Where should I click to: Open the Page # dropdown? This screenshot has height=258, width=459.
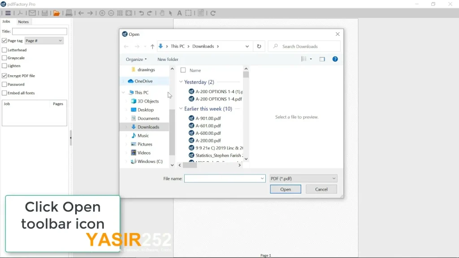coord(44,41)
